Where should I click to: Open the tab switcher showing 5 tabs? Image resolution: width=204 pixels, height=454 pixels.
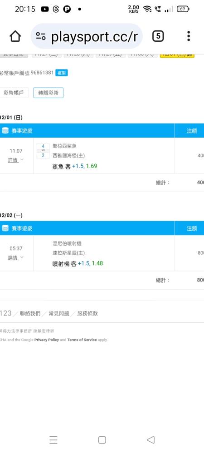158,36
